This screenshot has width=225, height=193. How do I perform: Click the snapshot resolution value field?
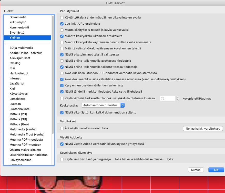(168, 98)
